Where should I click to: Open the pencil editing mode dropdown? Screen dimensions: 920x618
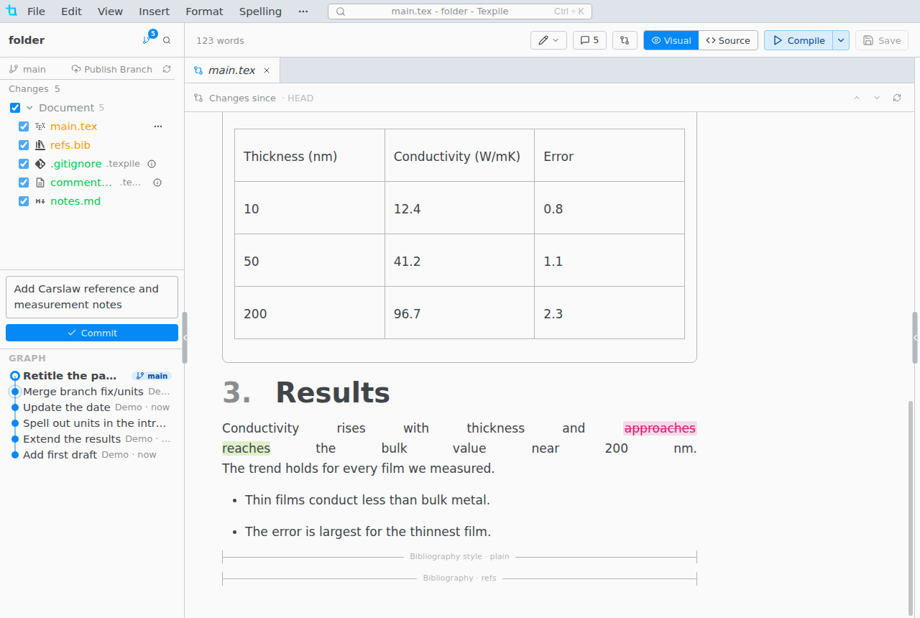548,40
